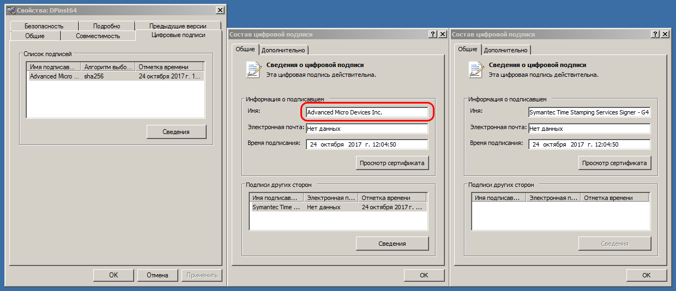The height and width of the screenshot is (291, 676).
Task: Click the help button of right signature dialog
Action: pos(656,34)
